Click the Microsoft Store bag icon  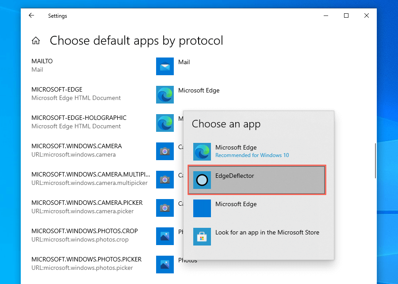202,236
